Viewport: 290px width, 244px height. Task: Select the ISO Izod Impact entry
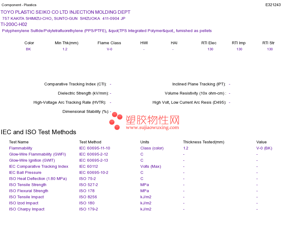[x=24, y=203]
